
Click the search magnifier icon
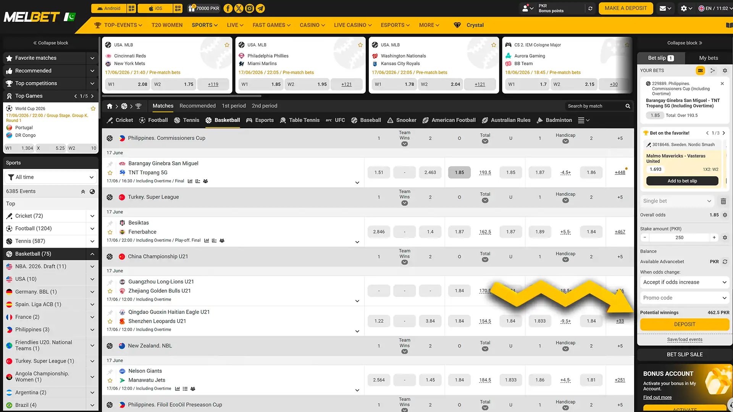[x=628, y=106]
